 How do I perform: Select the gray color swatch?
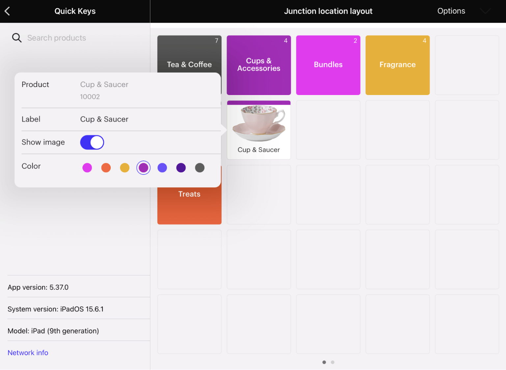pos(200,167)
